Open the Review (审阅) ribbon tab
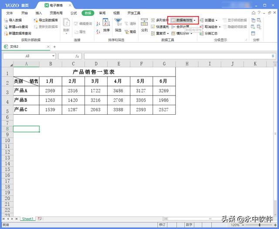 click(102, 13)
